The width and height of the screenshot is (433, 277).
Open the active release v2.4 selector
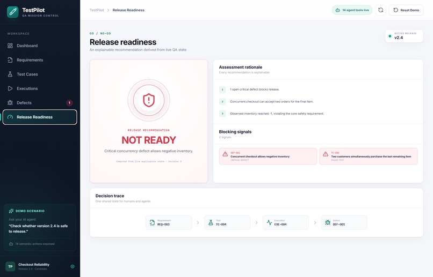click(x=404, y=36)
